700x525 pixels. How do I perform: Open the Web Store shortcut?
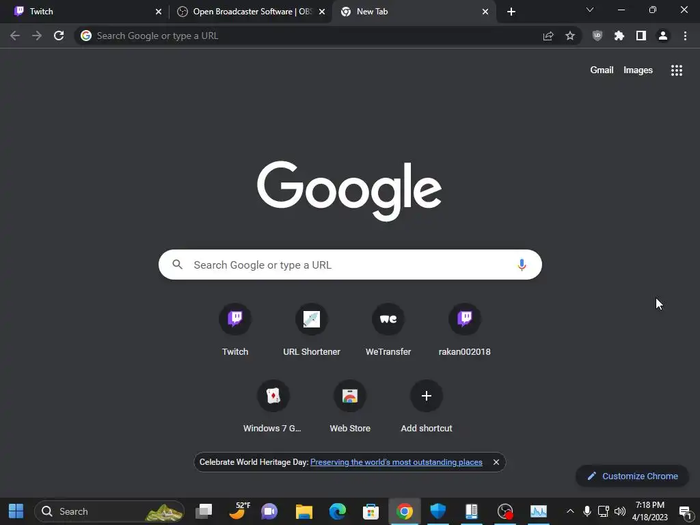click(350, 406)
